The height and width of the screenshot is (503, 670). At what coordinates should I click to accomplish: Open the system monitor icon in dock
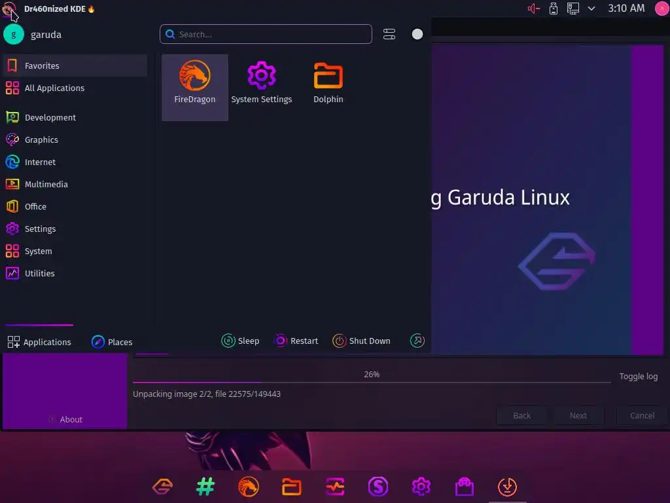(334, 487)
